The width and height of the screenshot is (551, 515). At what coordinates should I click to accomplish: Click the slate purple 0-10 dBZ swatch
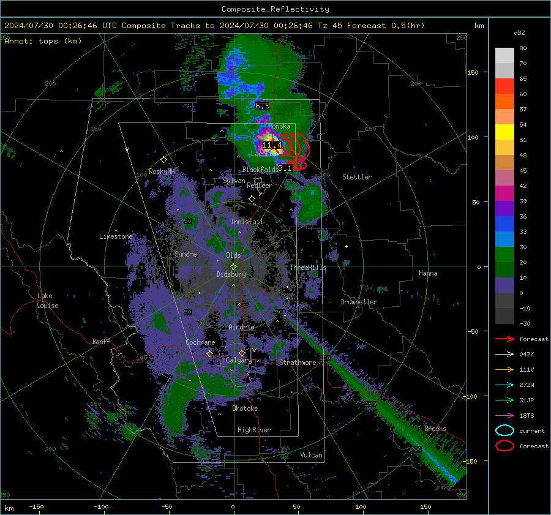coord(504,285)
